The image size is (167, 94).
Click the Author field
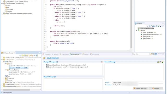click(x=138, y=83)
